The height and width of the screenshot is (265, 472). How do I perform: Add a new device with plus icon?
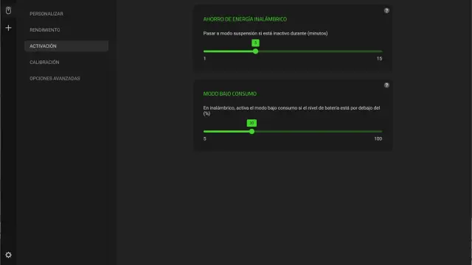8,28
